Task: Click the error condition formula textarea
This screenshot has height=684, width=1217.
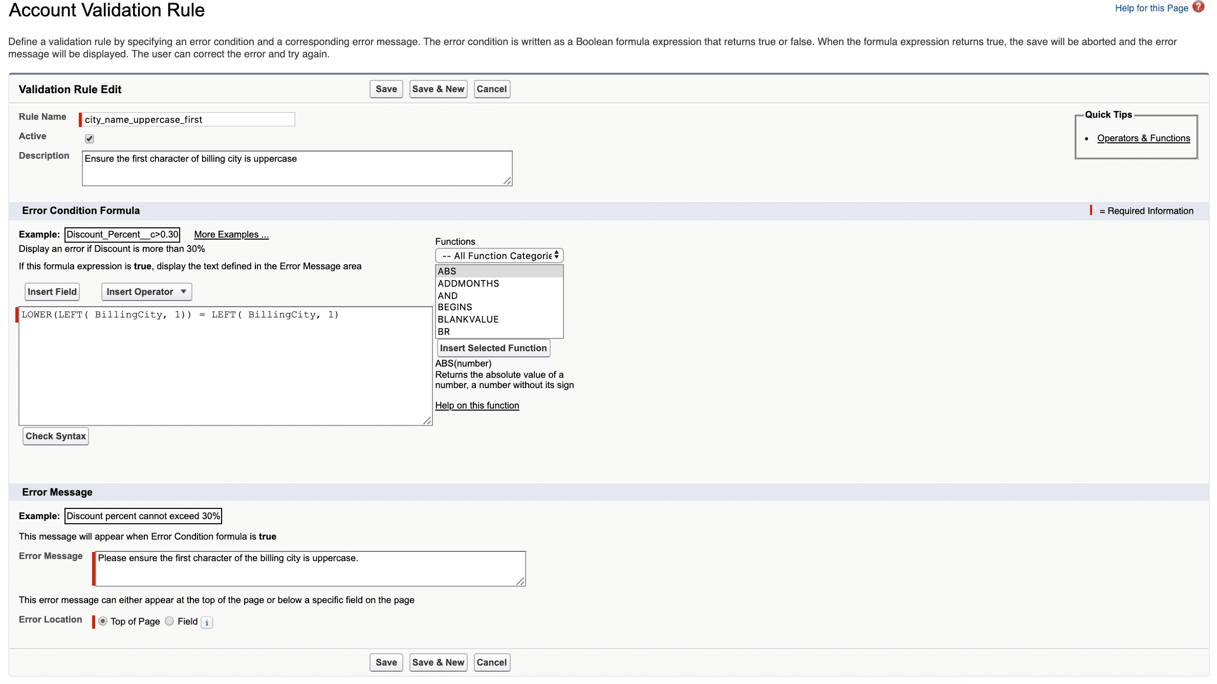Action: (x=225, y=366)
